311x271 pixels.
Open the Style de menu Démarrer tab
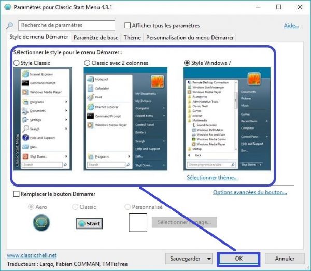coord(39,37)
